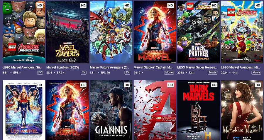Screen dimensions: 264x140
Task: Open the Les Marvel poster
Action: tap(24, 110)
